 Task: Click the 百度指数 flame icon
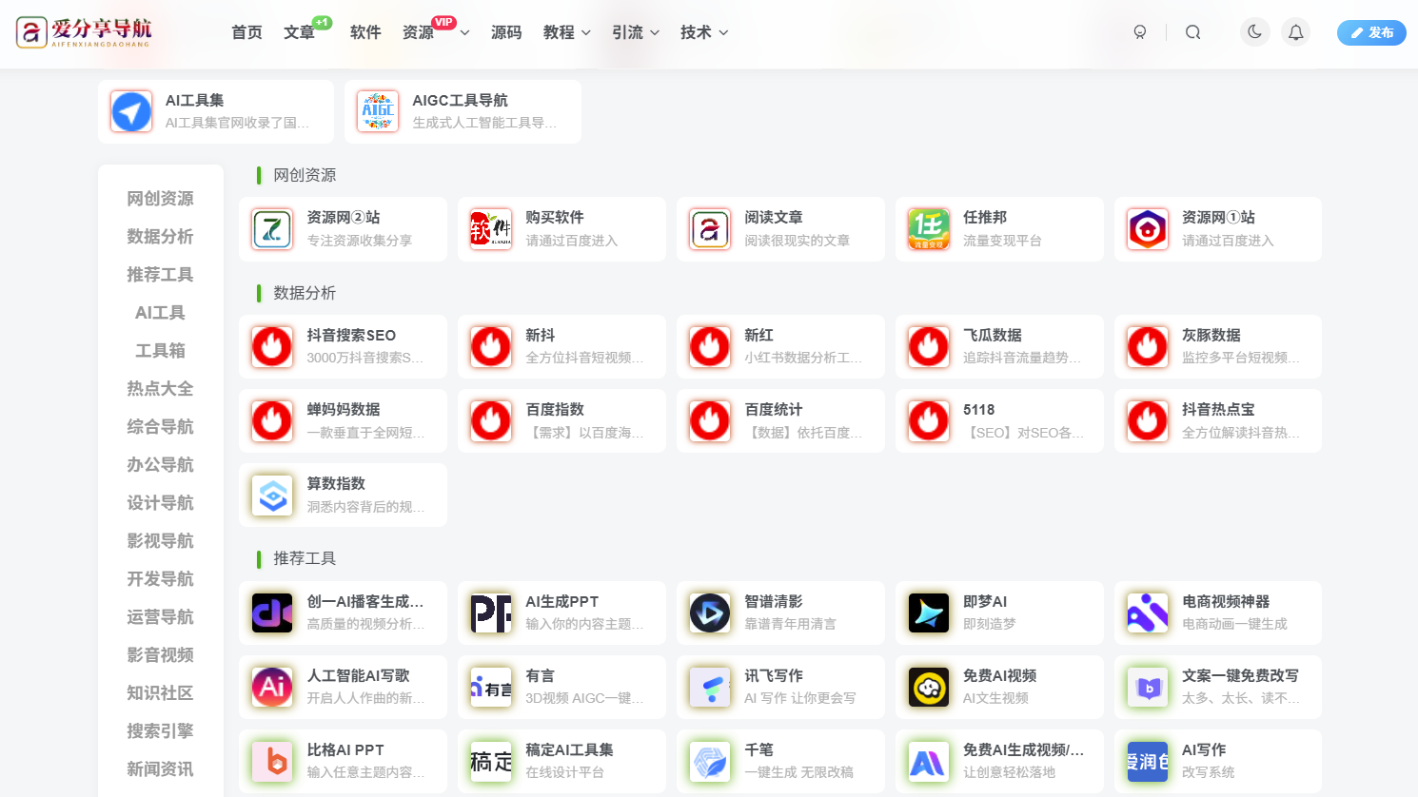491,421
